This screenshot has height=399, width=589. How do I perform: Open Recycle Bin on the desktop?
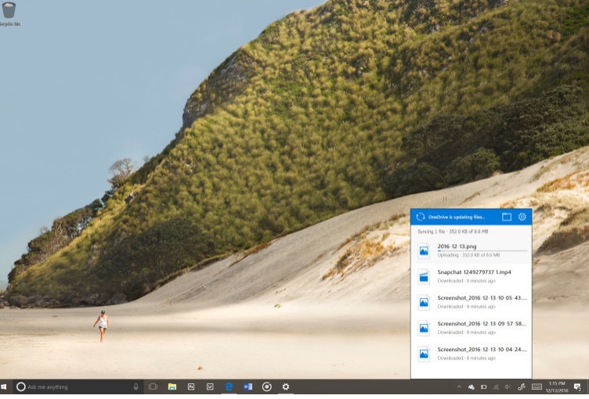pyautogui.click(x=10, y=12)
